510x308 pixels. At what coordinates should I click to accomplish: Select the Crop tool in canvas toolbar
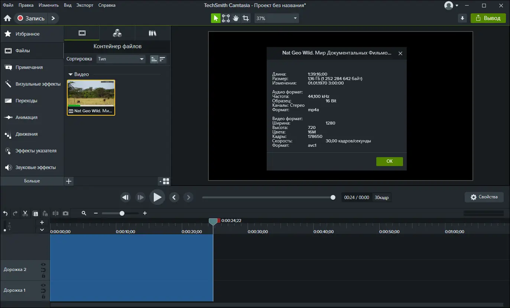click(246, 18)
